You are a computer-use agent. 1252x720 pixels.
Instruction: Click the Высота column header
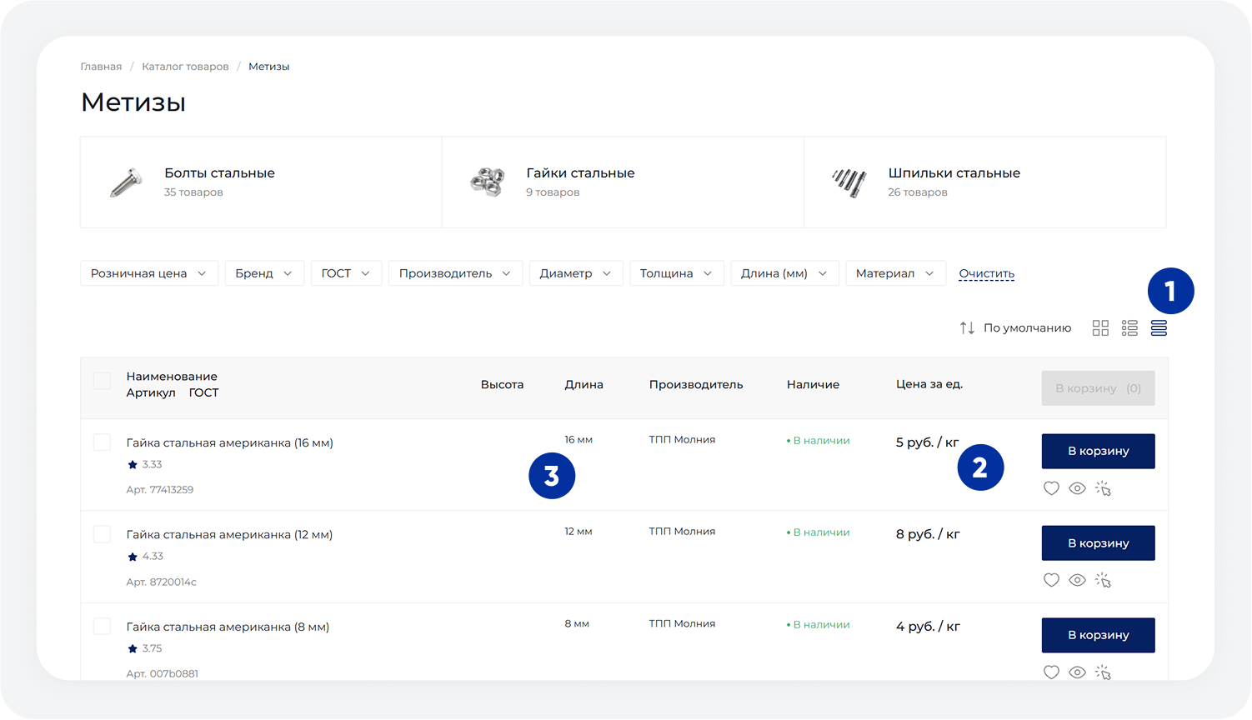502,384
